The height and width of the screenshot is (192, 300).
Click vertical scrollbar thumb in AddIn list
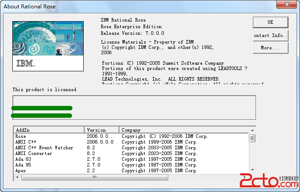pos(252,138)
